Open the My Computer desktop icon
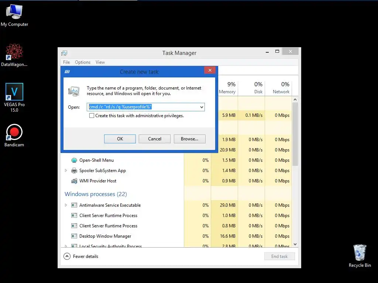 (14, 15)
